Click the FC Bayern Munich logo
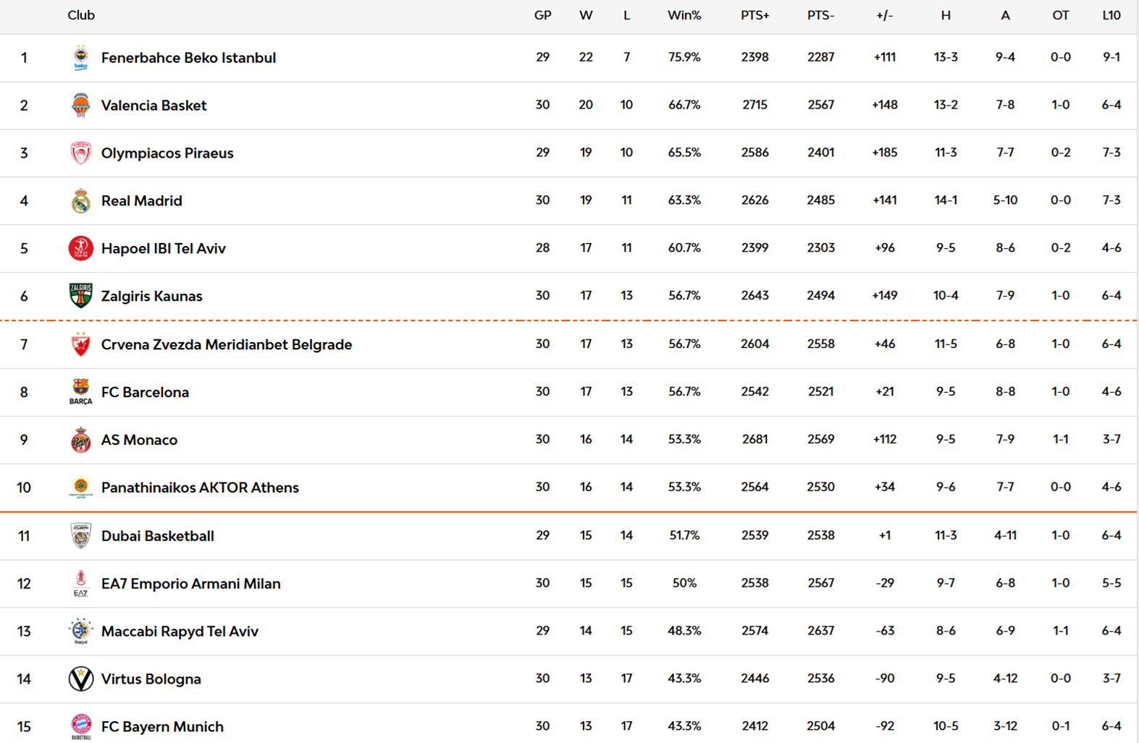This screenshot has height=743, width=1139. tap(80, 726)
